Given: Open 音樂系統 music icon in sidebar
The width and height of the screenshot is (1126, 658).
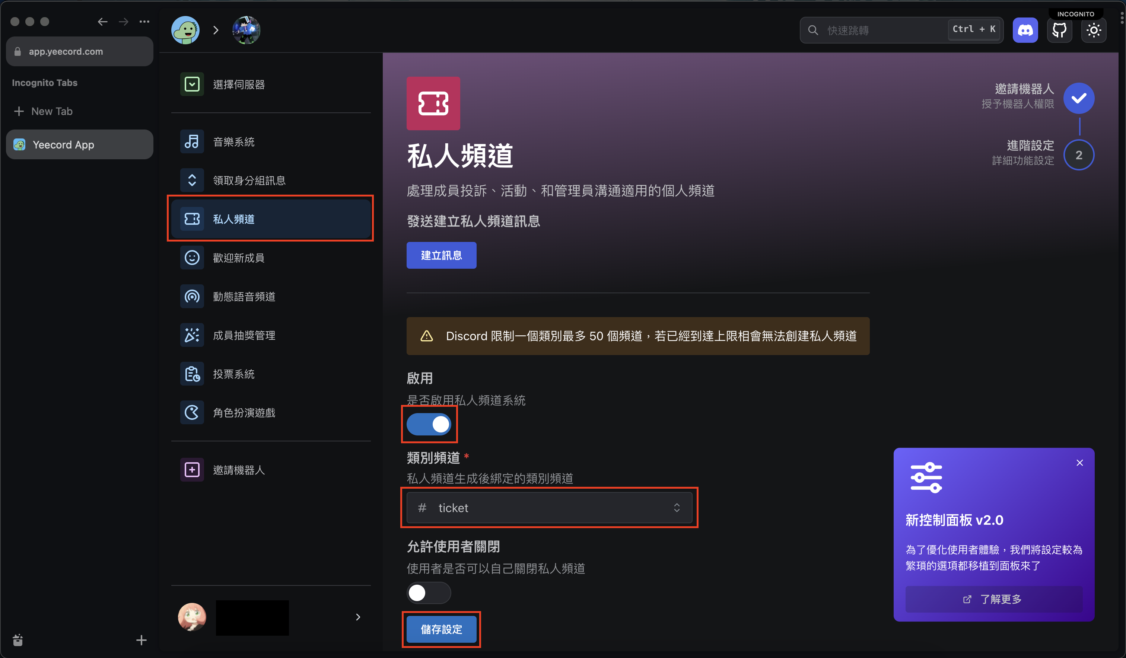Looking at the screenshot, I should (x=192, y=141).
